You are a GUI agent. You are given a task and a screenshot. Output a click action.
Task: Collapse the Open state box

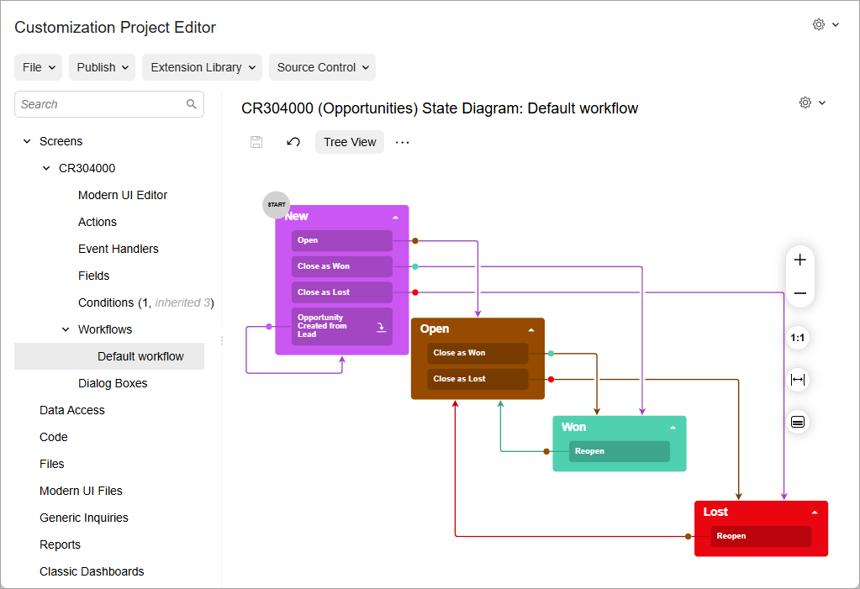coord(531,329)
